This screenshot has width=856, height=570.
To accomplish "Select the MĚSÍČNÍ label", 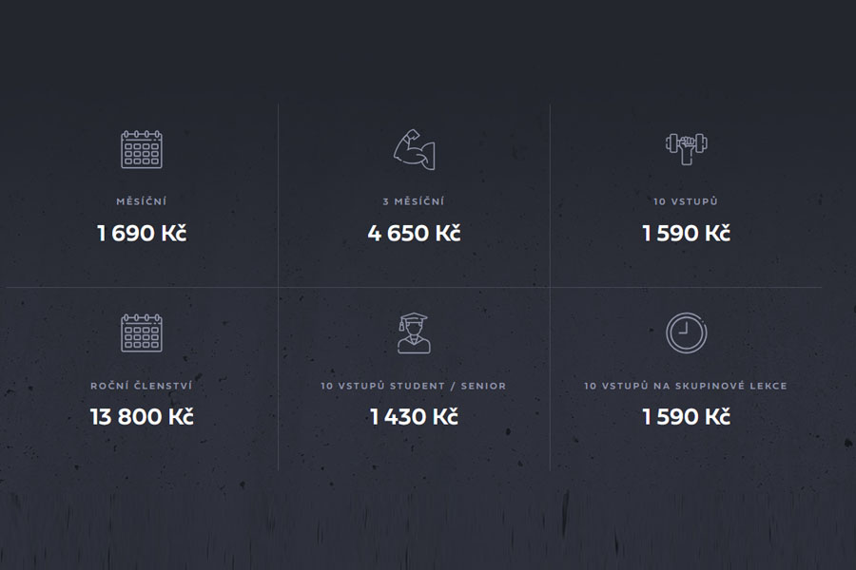I will click(142, 201).
